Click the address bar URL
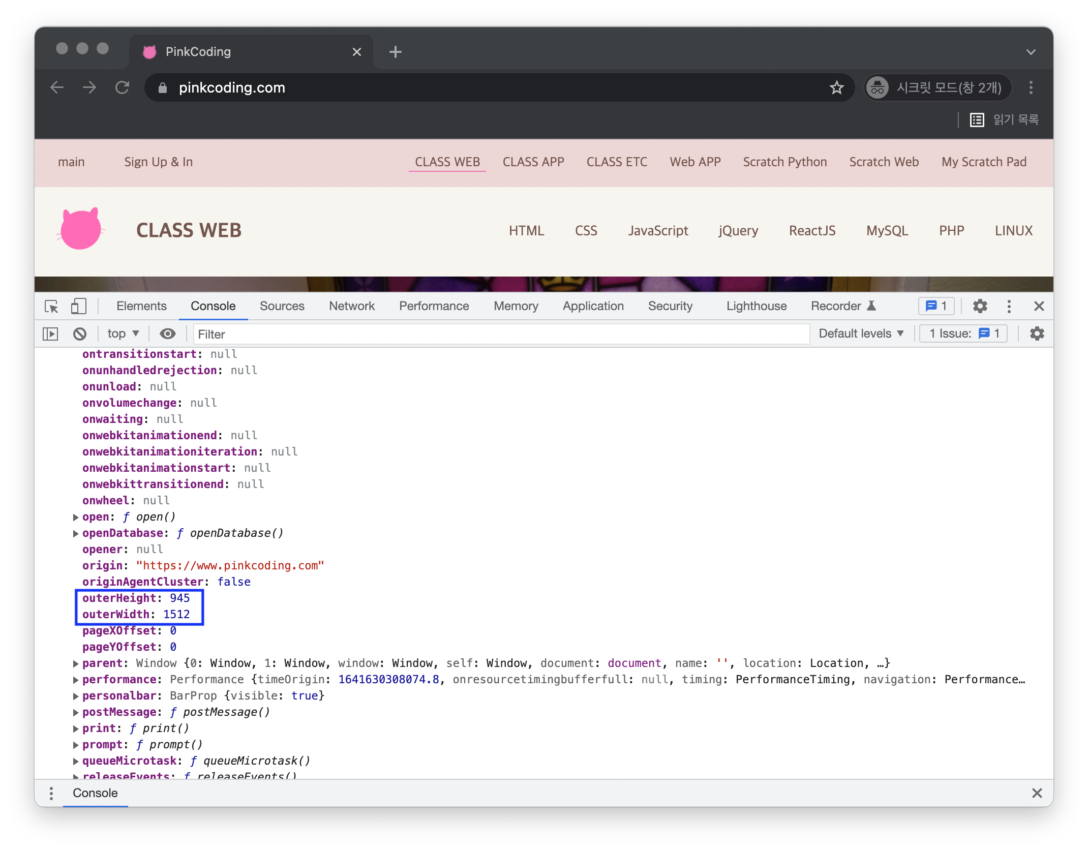The image size is (1088, 850). (232, 88)
